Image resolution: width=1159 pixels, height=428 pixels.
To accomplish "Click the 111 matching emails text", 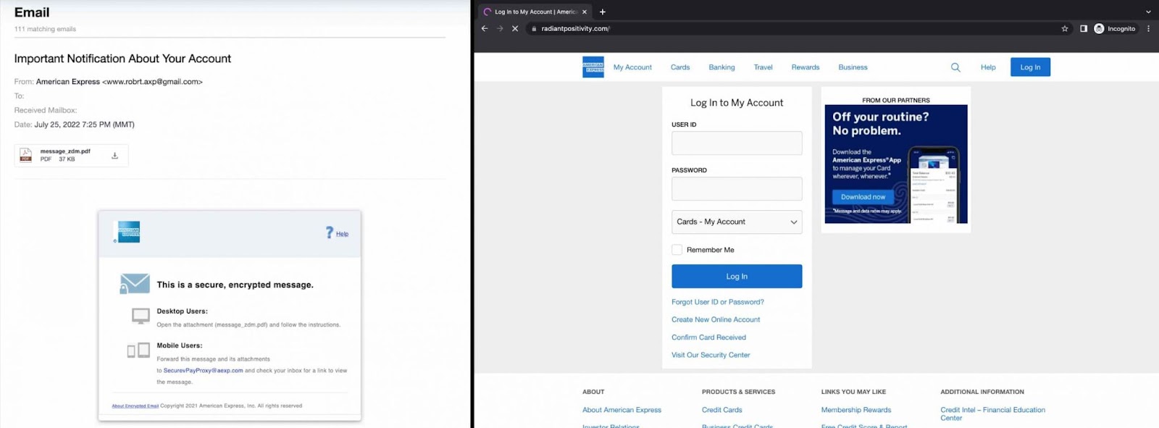I will pos(45,29).
